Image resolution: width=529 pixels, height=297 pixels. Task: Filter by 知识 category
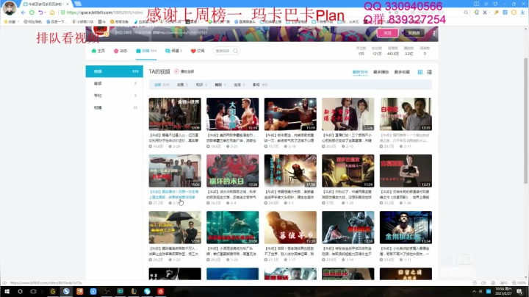201,85
